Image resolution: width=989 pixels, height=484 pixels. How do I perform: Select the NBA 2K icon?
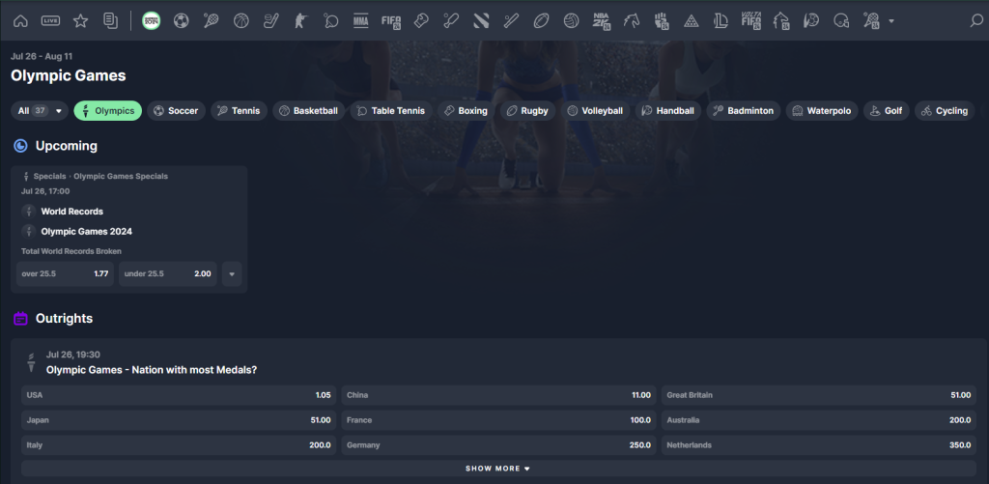point(602,21)
